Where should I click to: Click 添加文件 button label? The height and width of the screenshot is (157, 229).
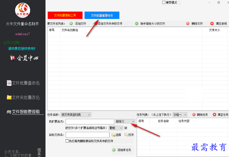point(80,24)
